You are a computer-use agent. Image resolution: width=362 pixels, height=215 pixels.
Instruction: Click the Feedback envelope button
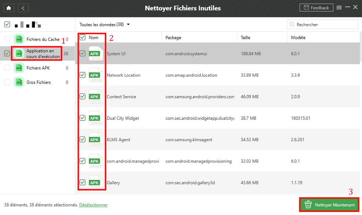tap(316, 8)
